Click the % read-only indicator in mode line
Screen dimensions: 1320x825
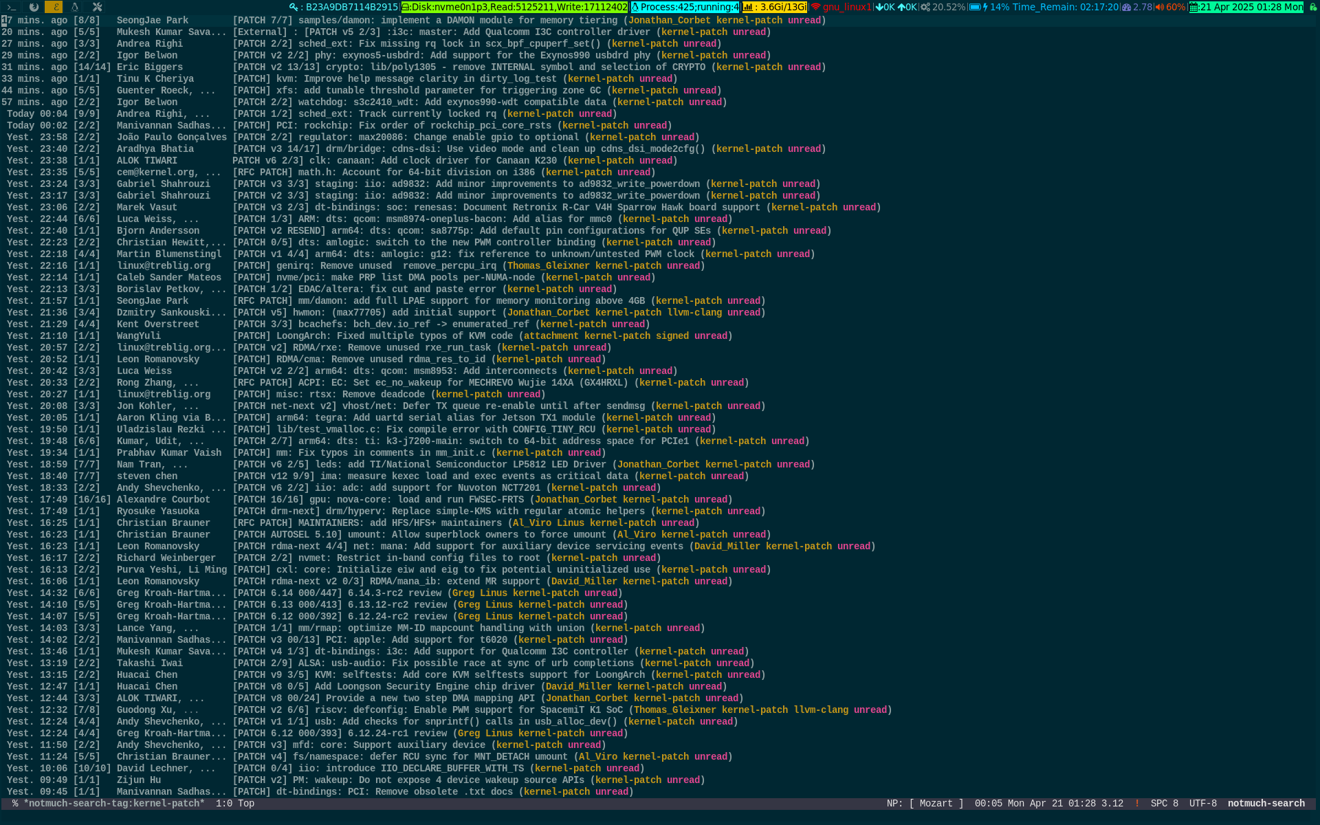[x=14, y=804]
